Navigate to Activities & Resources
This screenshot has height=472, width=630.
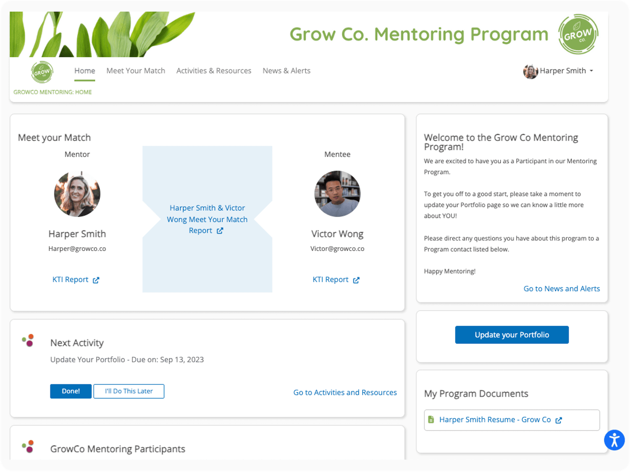pos(213,71)
